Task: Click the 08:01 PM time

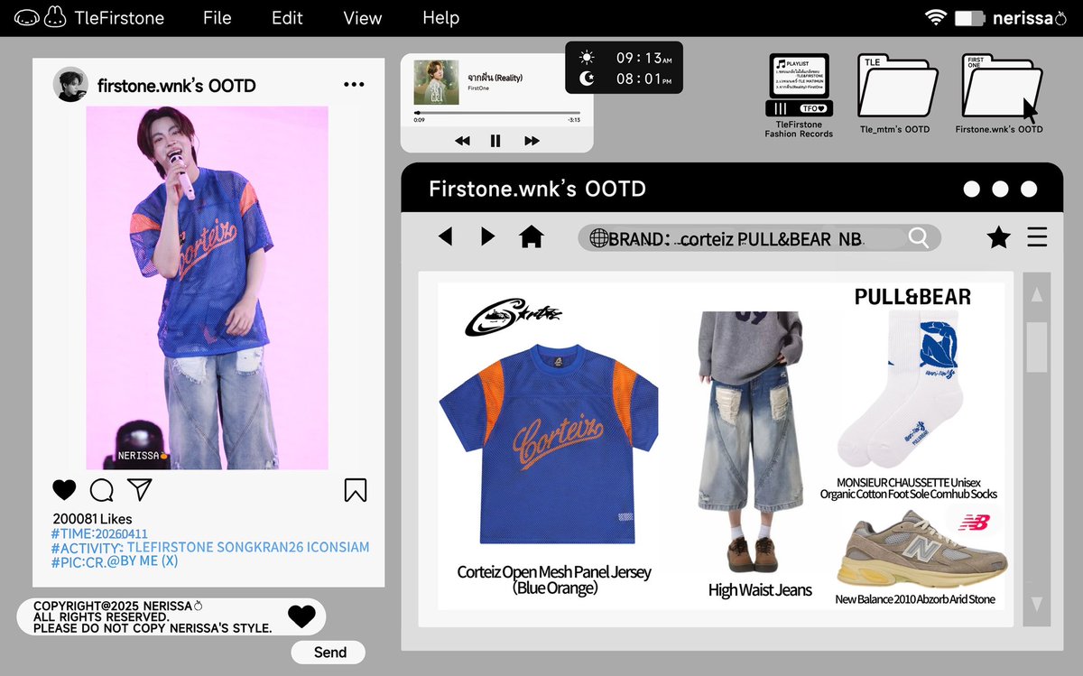Action: [x=643, y=79]
